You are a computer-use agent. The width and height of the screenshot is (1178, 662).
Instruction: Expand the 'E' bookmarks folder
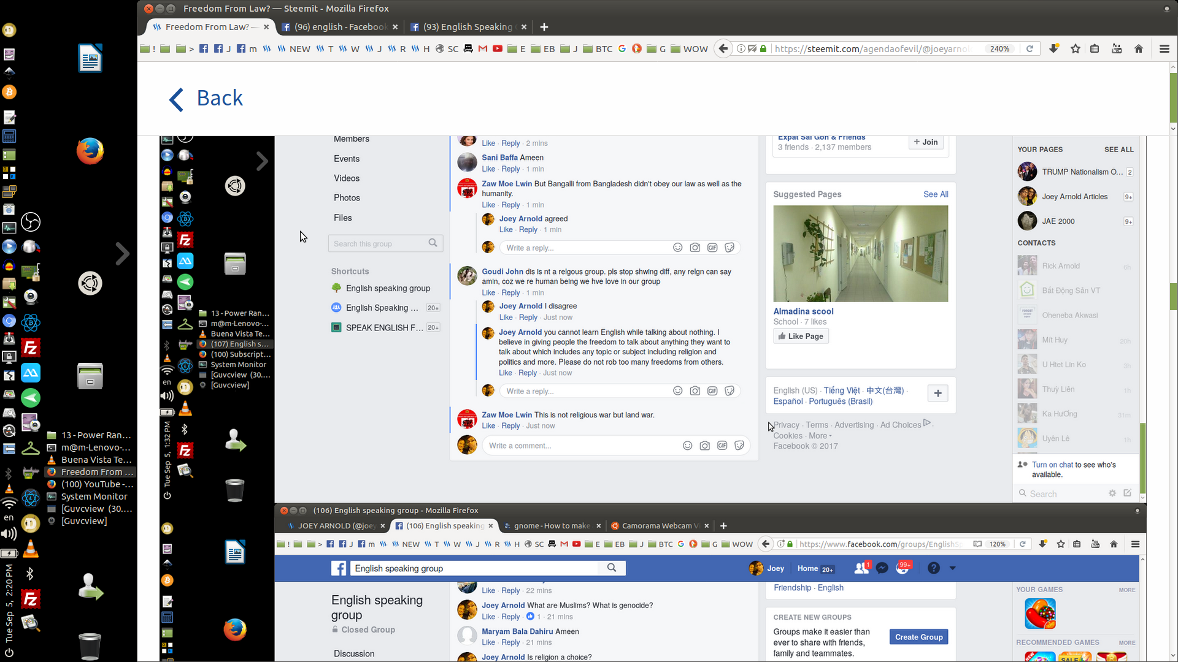click(x=517, y=49)
